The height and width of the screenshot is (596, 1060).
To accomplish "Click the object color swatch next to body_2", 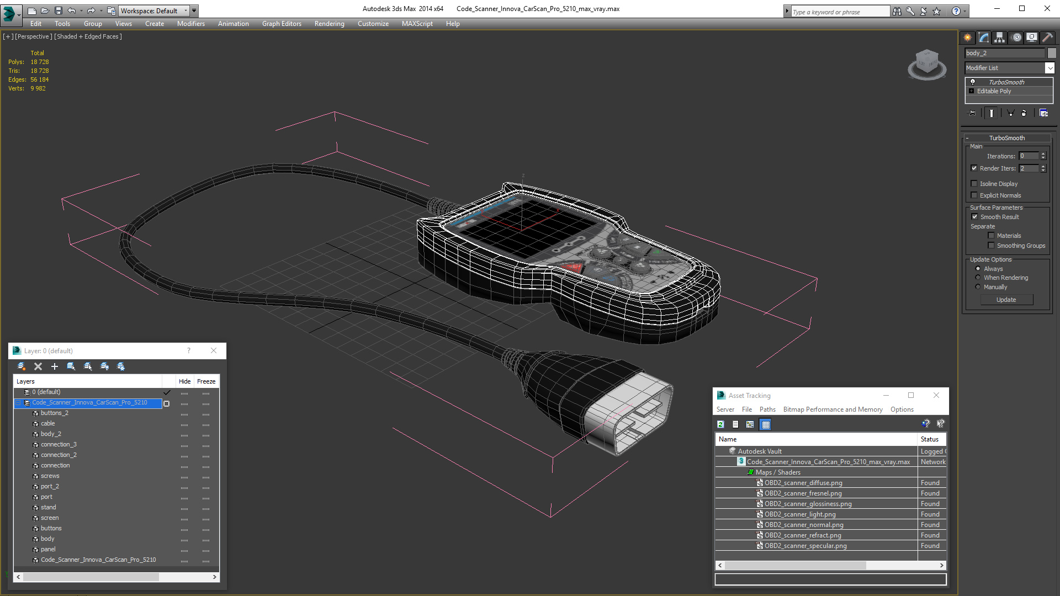I will [1052, 53].
